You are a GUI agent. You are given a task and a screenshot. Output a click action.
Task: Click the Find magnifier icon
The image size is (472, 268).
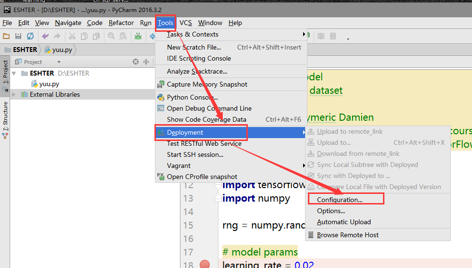111,37
